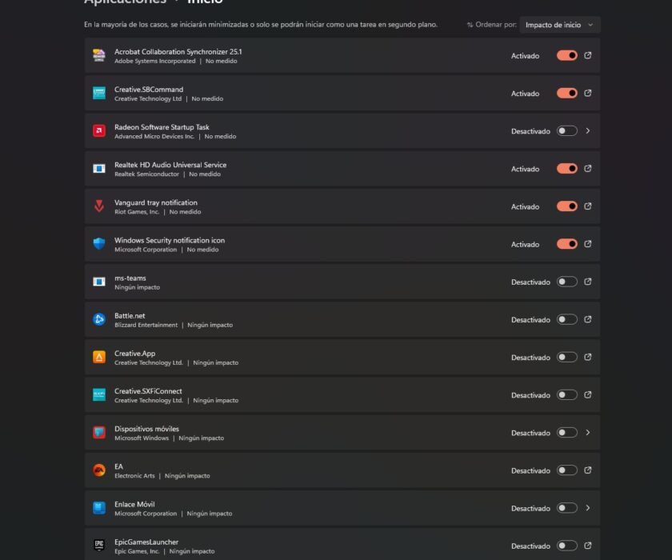
Task: Enable the ms-teams startup toggle
Action: click(568, 282)
